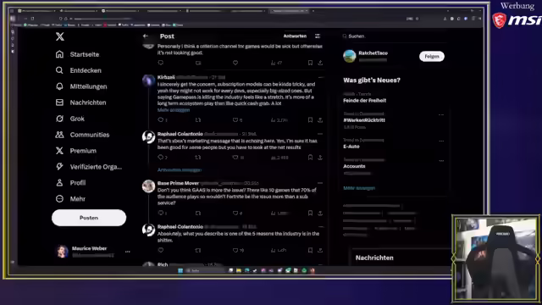Image resolution: width=542 pixels, height=305 pixels.
Task: Open trend Feinde der Freiheit
Action: tap(365, 100)
